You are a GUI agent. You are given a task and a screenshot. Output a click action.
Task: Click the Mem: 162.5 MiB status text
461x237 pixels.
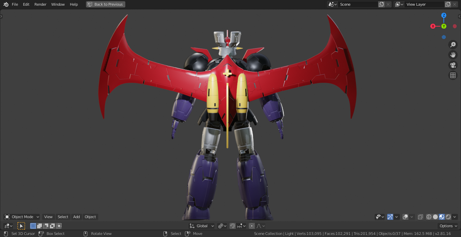point(418,234)
